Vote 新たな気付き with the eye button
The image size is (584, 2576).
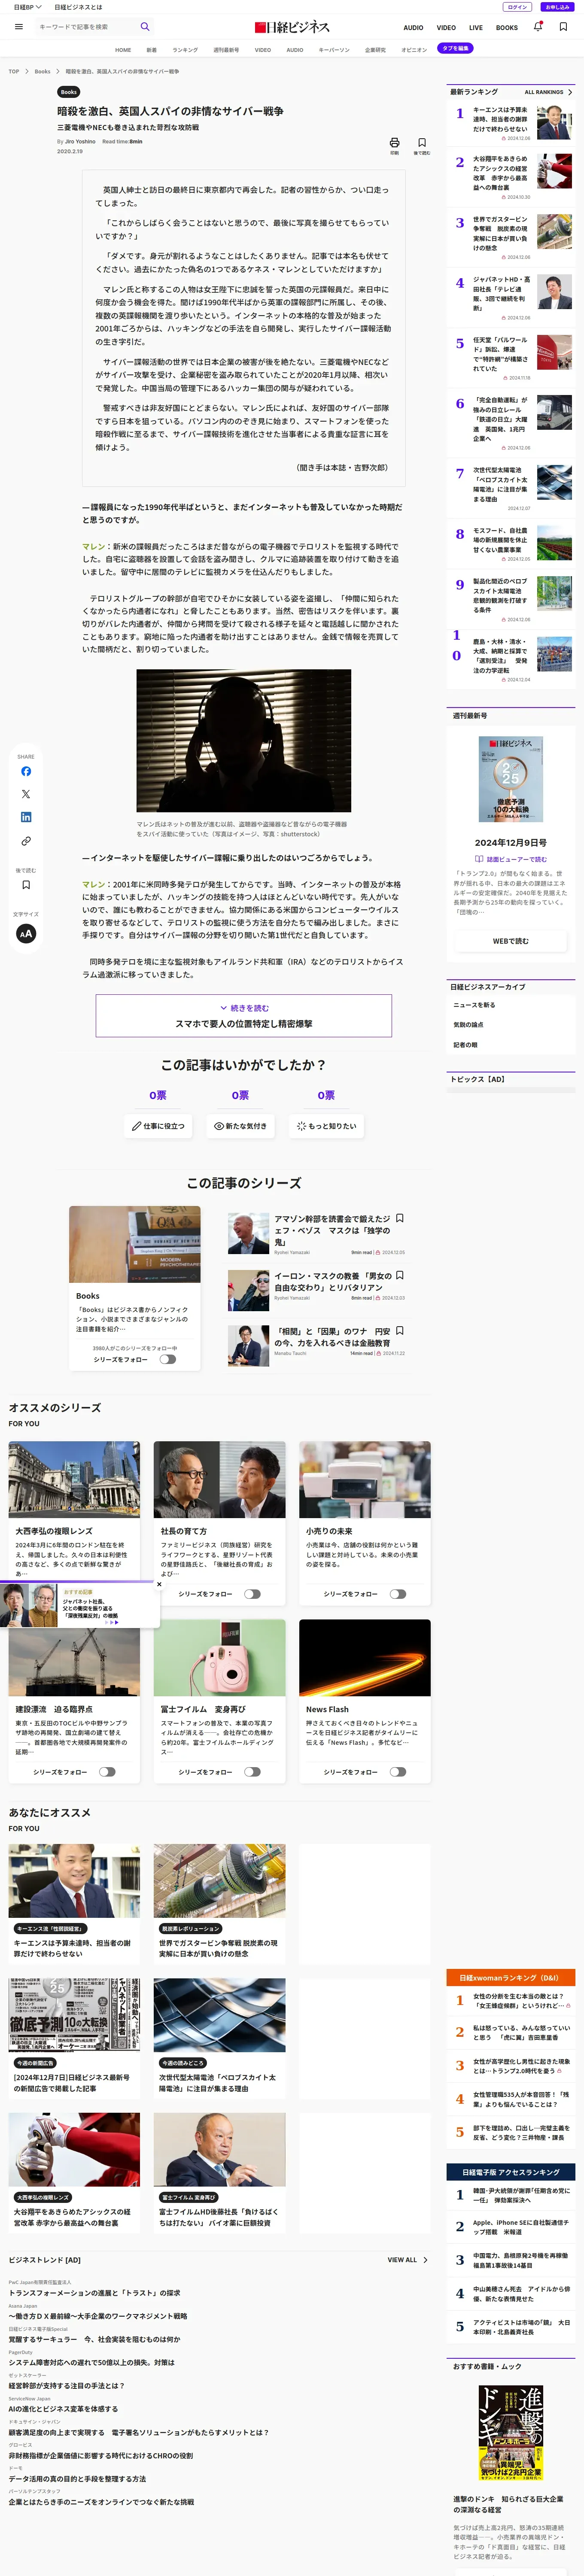pos(240,1126)
